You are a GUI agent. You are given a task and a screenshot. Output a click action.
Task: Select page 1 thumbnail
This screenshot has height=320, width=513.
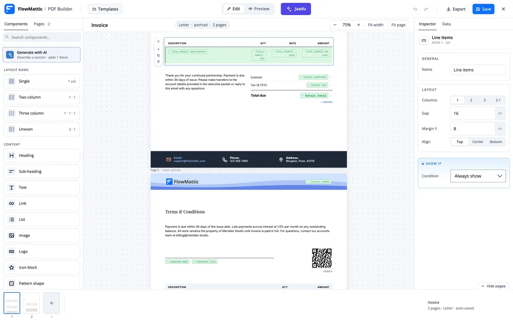12,303
